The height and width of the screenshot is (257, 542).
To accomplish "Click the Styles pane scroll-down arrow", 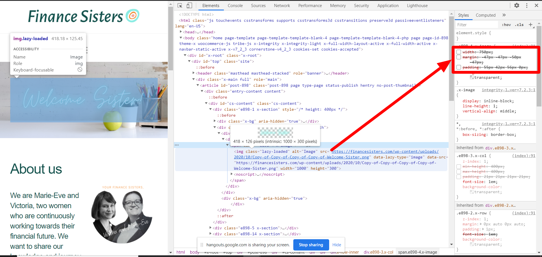I will pyautogui.click(x=539, y=252).
